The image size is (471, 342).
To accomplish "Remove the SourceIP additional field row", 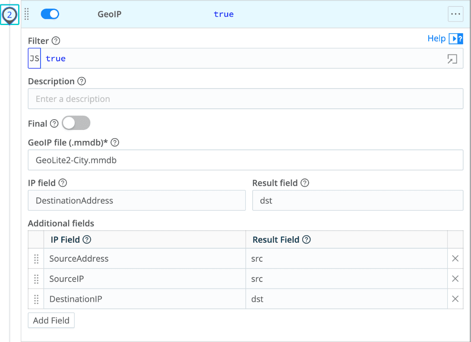I will [x=455, y=279].
